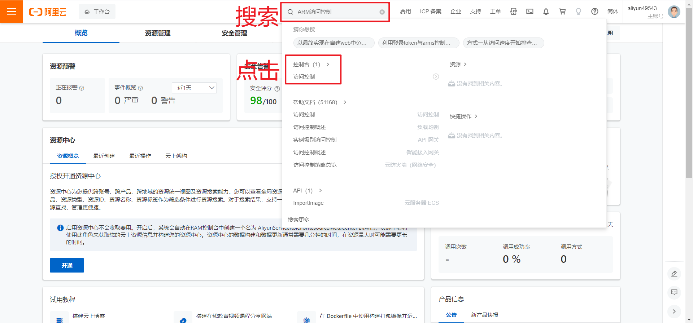The image size is (693, 323).
Task: Launch the Cloud Shell terminal icon
Action: point(530,12)
